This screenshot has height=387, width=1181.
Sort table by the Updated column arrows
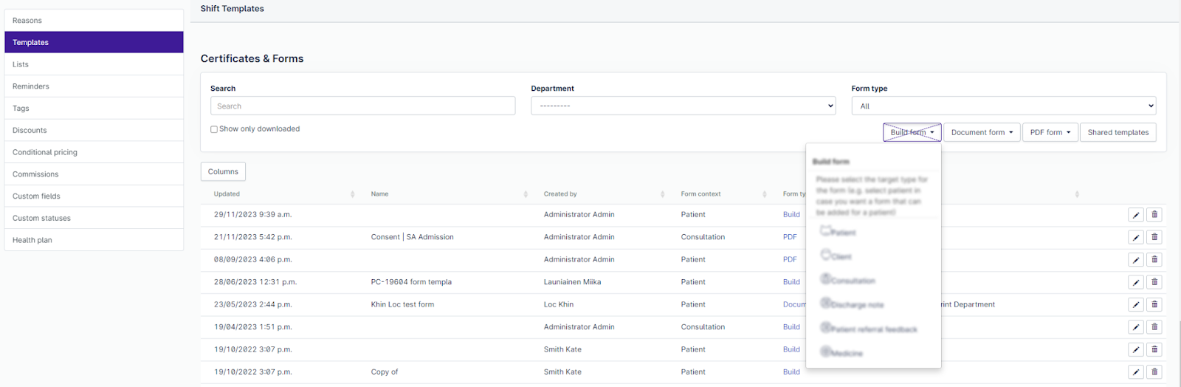[352, 194]
